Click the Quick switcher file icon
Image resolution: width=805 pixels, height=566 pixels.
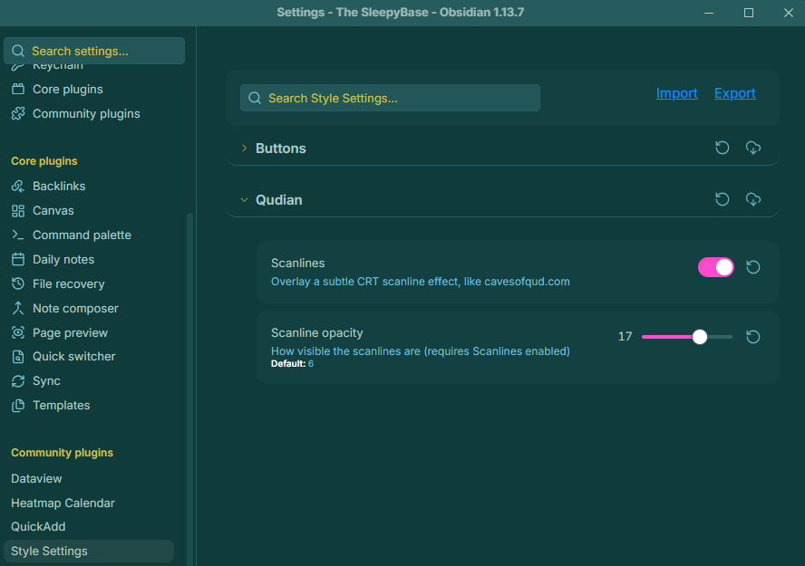[x=18, y=356]
